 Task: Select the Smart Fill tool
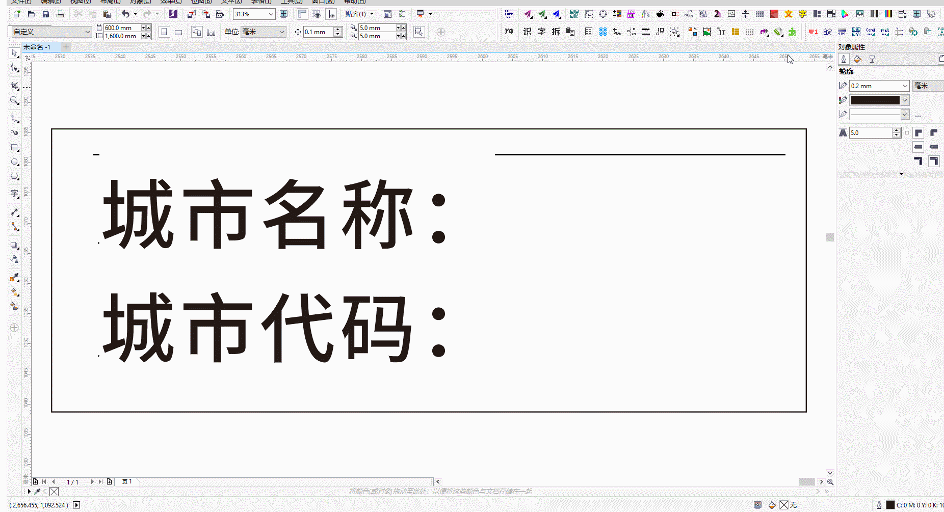14,306
